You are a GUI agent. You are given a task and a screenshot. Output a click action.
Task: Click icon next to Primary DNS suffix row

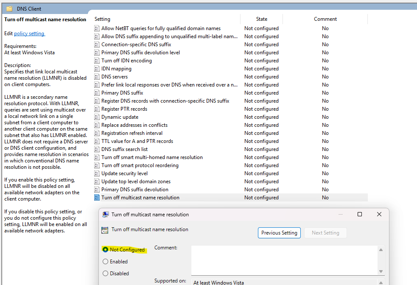click(97, 93)
